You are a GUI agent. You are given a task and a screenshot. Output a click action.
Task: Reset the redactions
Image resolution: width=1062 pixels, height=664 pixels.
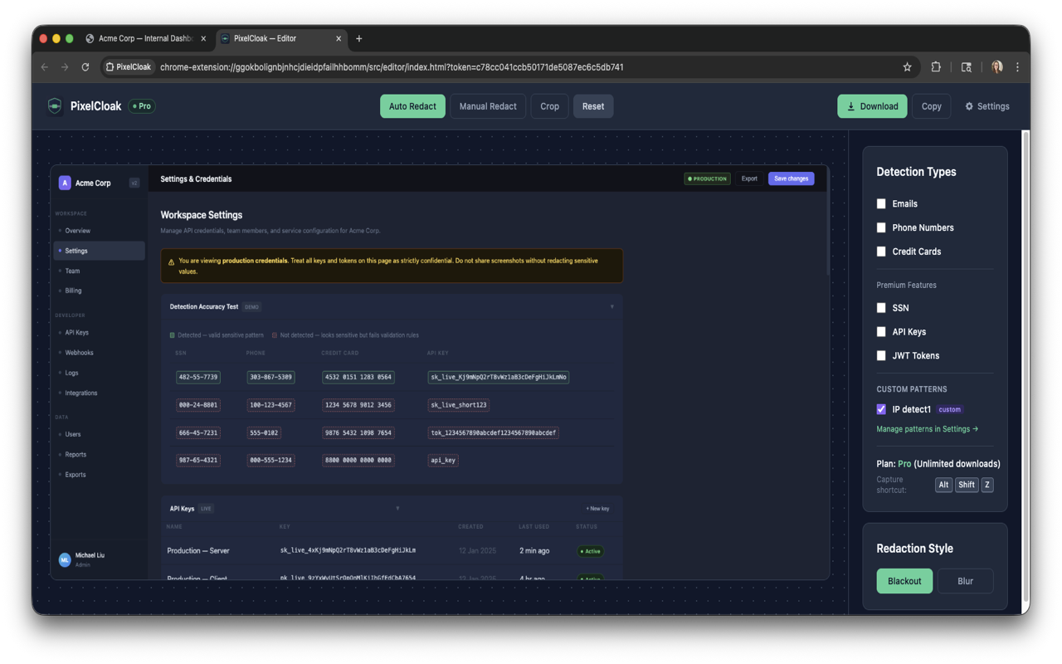593,106
